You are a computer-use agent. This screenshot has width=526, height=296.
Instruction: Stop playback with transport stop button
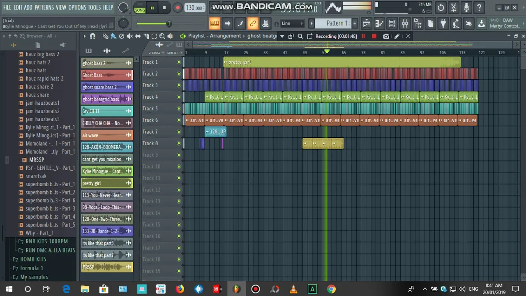pos(164,8)
